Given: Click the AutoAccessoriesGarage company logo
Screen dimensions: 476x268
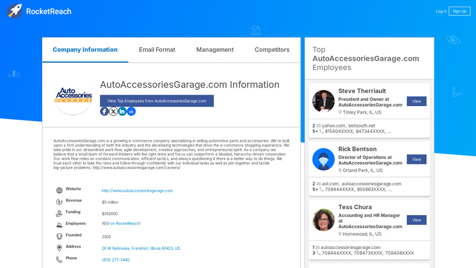Looking at the screenshot, I should coord(73,95).
